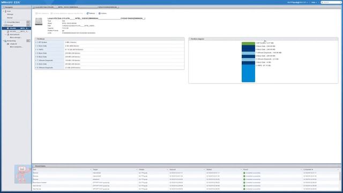Click the bright blue VMFS diagram segment
This screenshot has height=193, width=343.
coord(248,73)
